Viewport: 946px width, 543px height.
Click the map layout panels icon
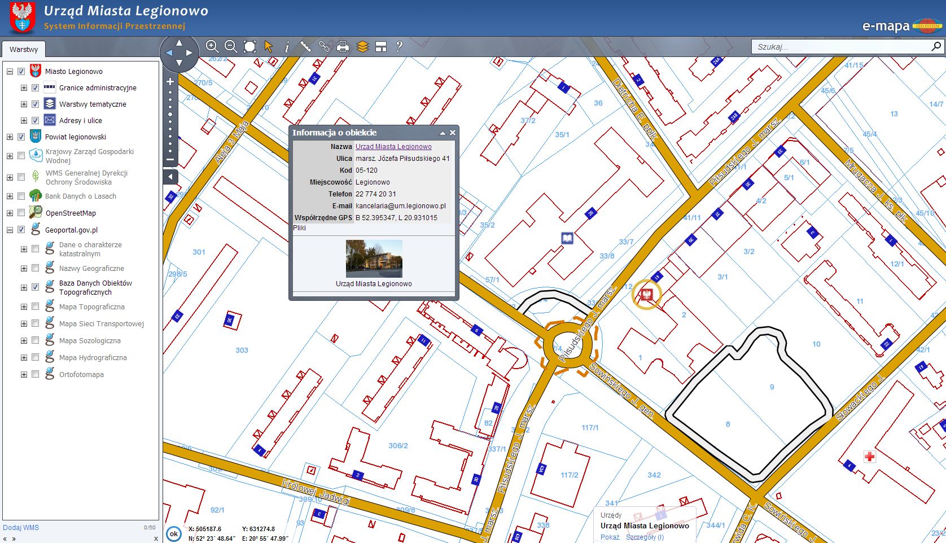click(x=381, y=47)
